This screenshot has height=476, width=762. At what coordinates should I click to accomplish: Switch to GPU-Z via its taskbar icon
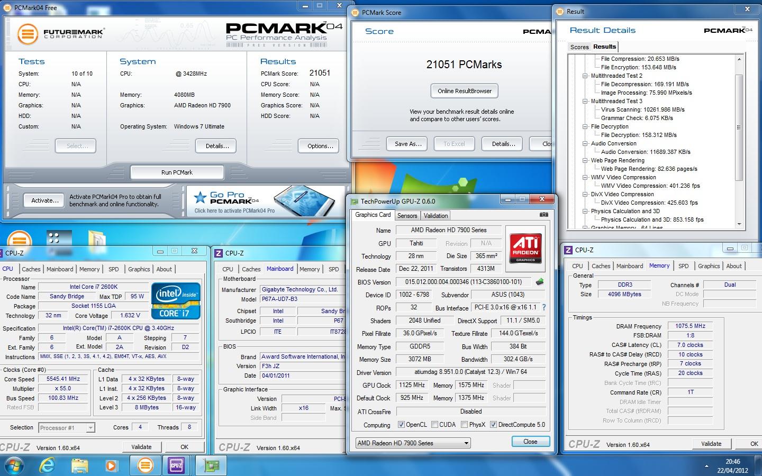pyautogui.click(x=212, y=465)
